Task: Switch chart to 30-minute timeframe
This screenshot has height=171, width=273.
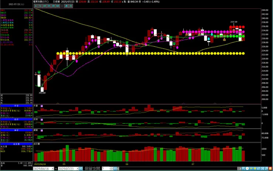Action: pyautogui.click(x=53, y=6)
